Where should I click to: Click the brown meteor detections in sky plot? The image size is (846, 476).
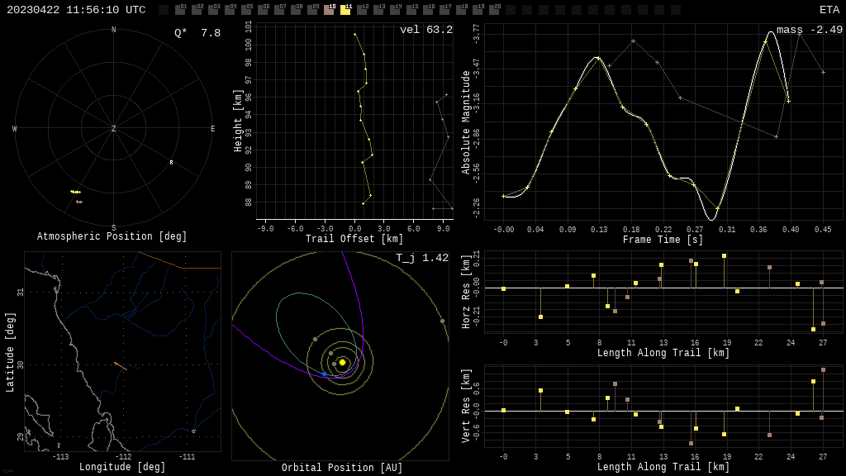(79, 202)
